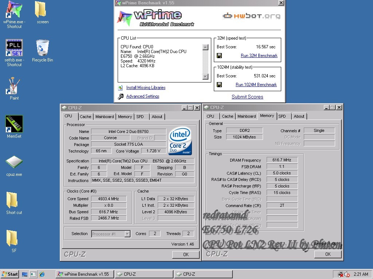The image size is (373, 279).
Task: Launch the MemSet desktop icon
Action: (14, 124)
